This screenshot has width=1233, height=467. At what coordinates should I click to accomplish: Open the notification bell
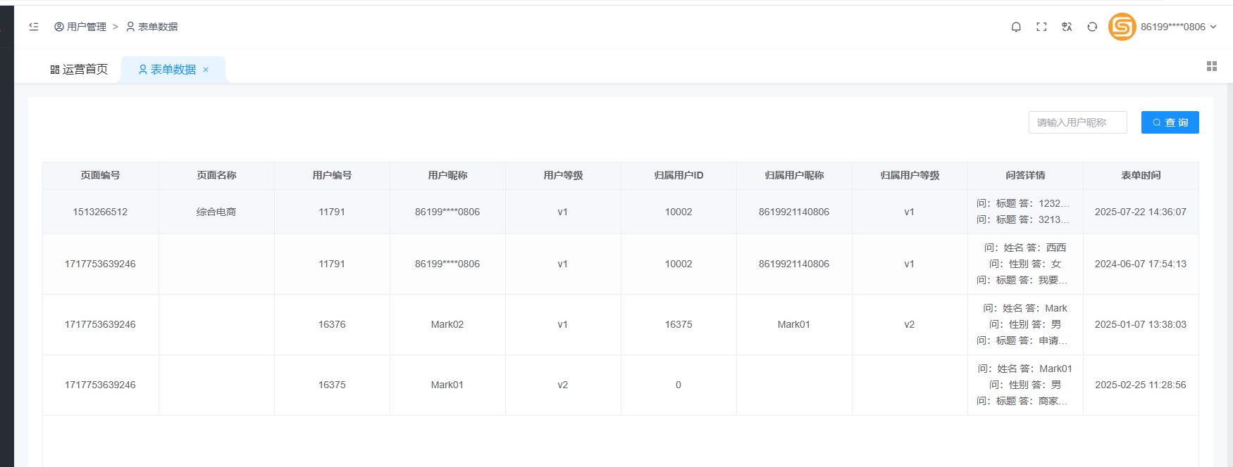click(x=1016, y=27)
